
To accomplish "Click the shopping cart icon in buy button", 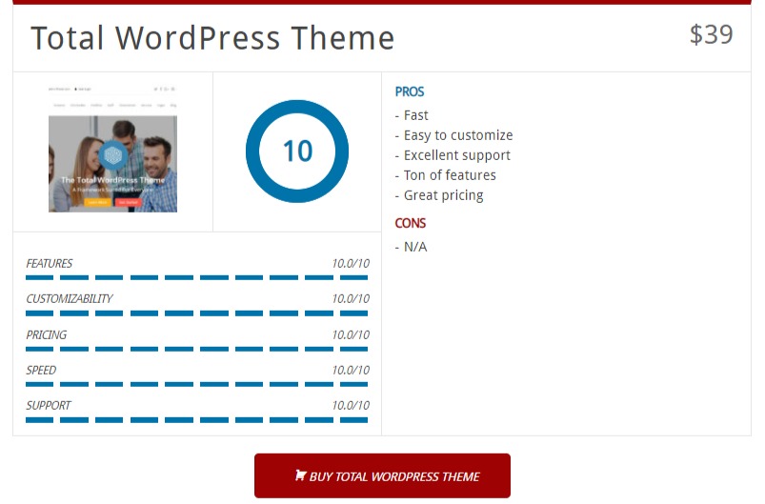I will pyautogui.click(x=300, y=475).
